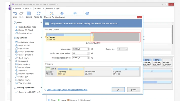180x101 pixels.
Task: Click the help question mark toolbar icon
Action: pos(87,13)
